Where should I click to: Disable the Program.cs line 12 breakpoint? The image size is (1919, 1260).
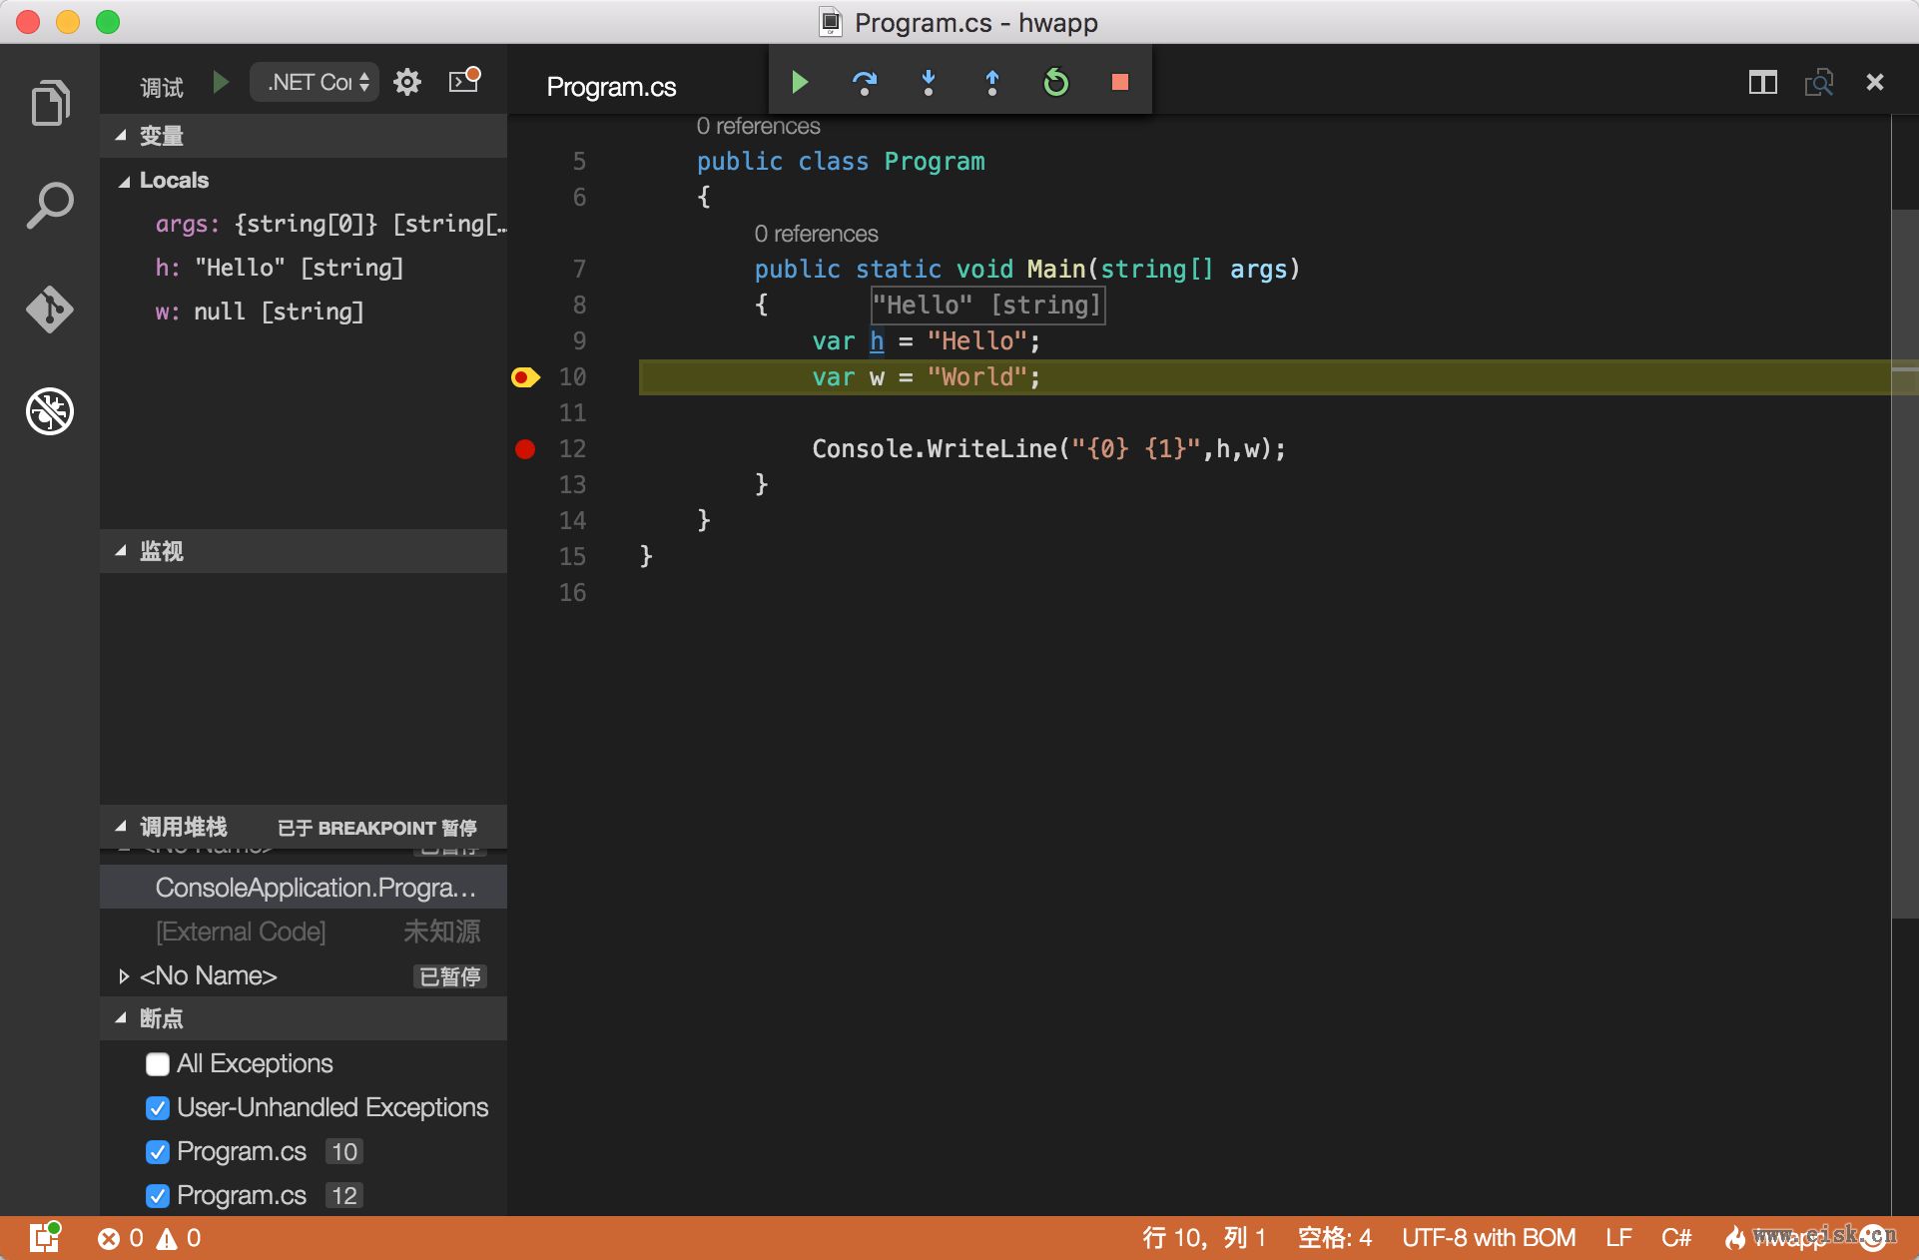click(x=158, y=1196)
